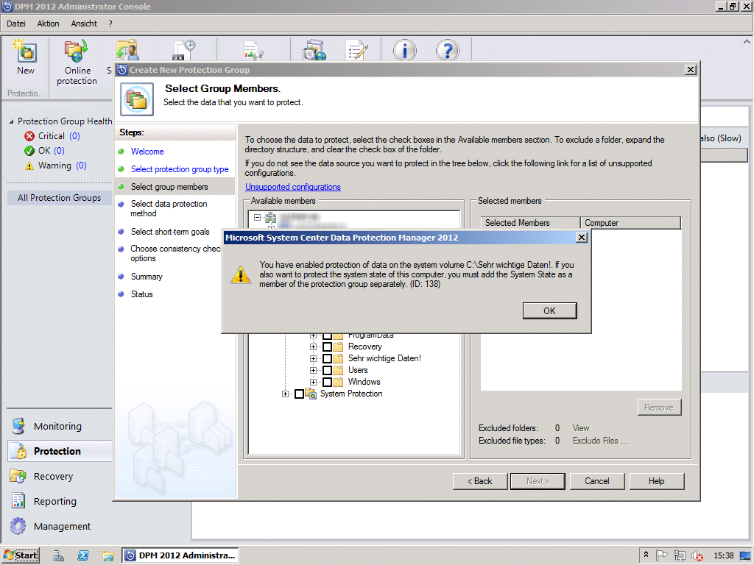Click the red Critical status icon
This screenshot has height=565, width=754.
tap(29, 136)
